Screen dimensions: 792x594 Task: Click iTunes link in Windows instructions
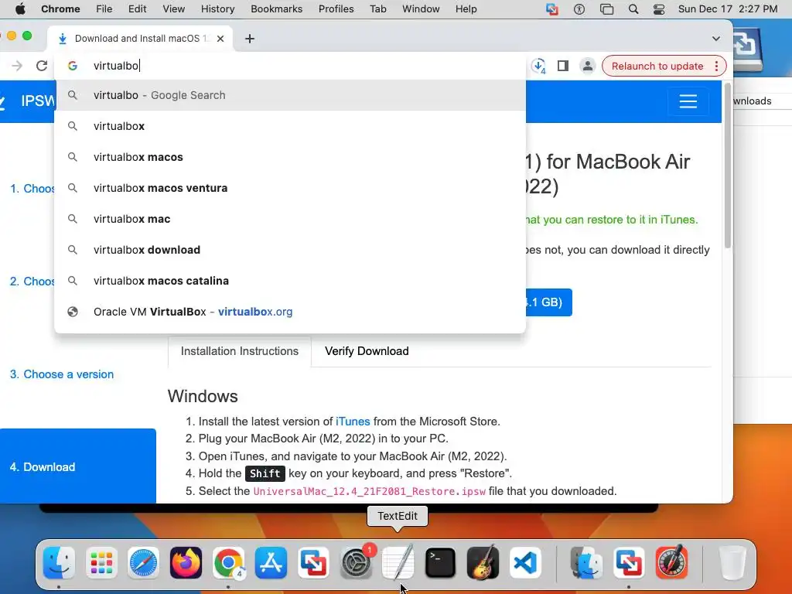[353, 422]
